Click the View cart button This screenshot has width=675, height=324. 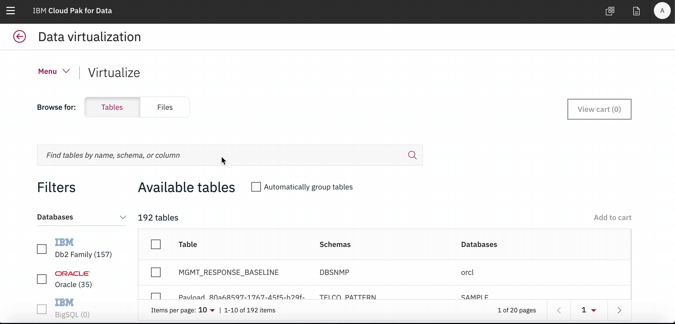coord(599,109)
